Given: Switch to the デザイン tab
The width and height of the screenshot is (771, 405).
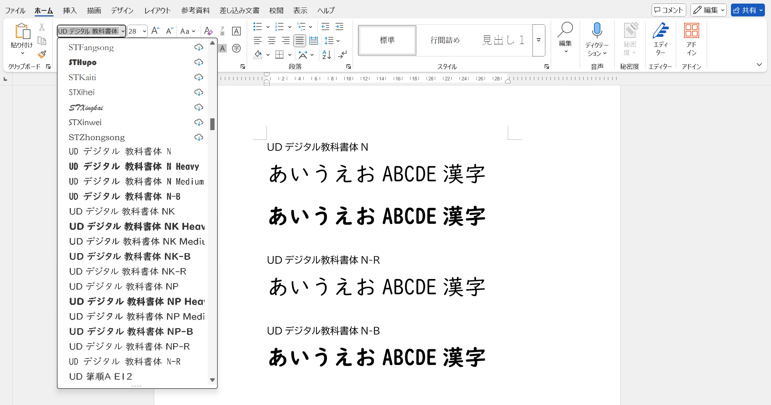Looking at the screenshot, I should point(122,10).
